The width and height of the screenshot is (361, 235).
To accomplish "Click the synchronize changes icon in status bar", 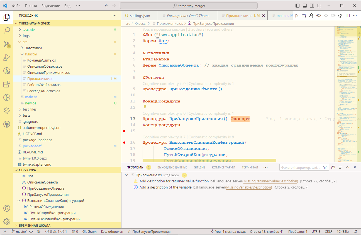I will (x=31, y=232).
